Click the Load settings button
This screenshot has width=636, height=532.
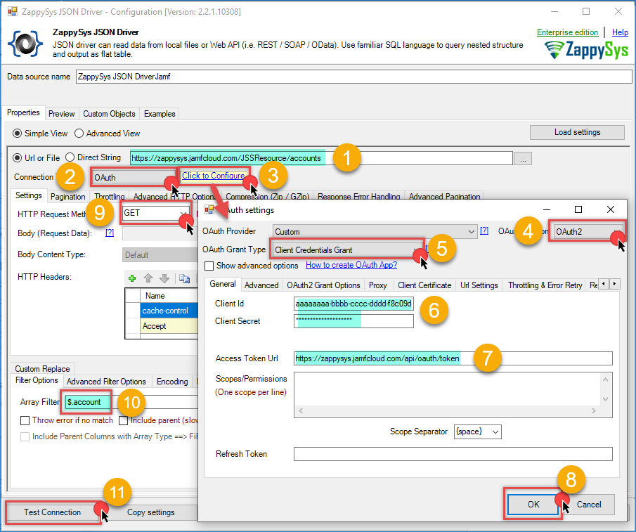(x=576, y=132)
